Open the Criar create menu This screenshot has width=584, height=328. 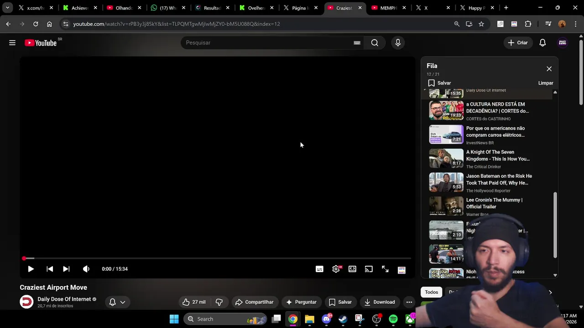click(518, 43)
